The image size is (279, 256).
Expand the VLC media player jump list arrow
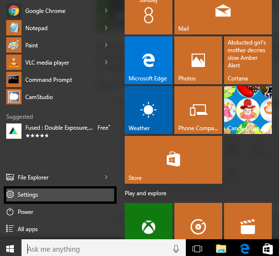[x=106, y=62]
